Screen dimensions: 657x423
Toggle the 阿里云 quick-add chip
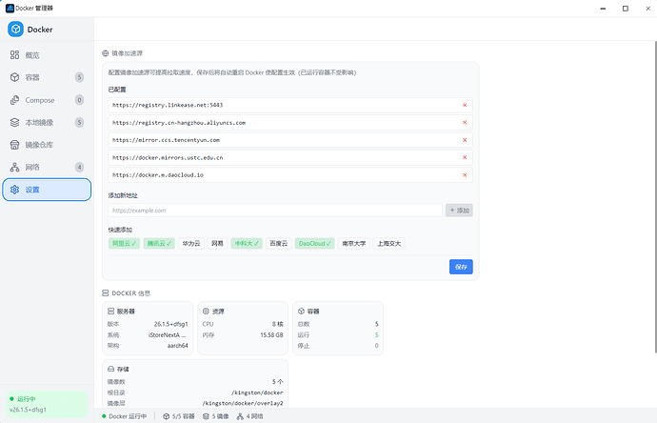(x=124, y=244)
